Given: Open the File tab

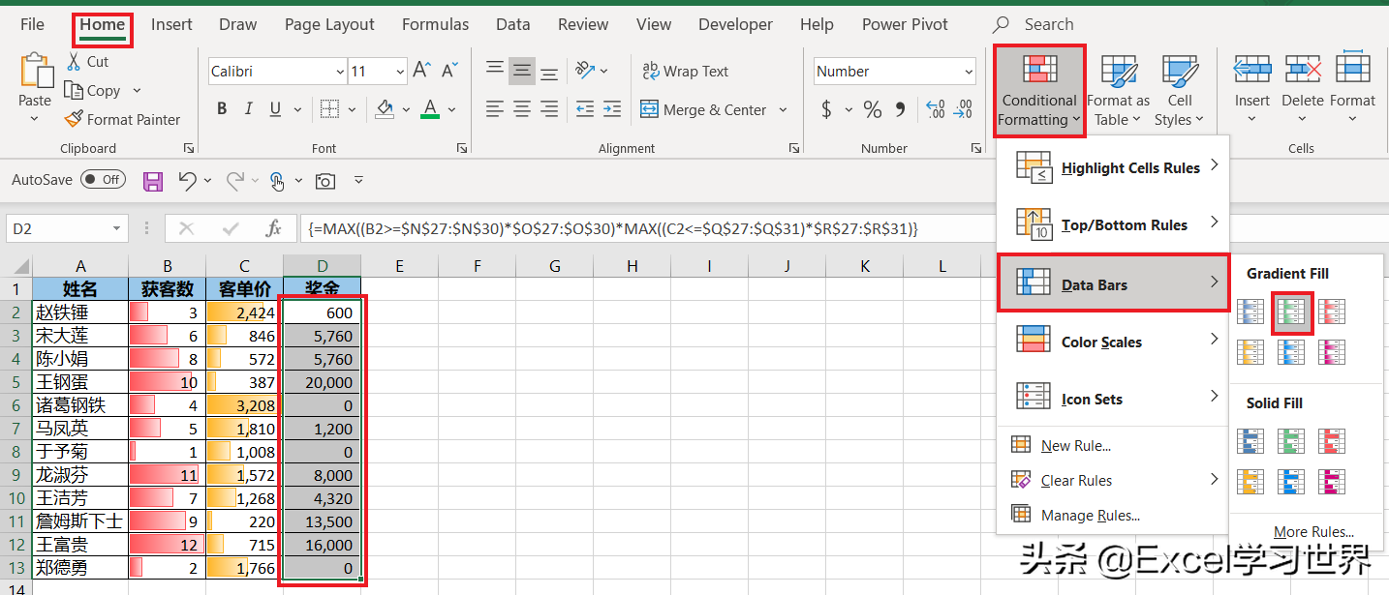Looking at the screenshot, I should pos(32,24).
